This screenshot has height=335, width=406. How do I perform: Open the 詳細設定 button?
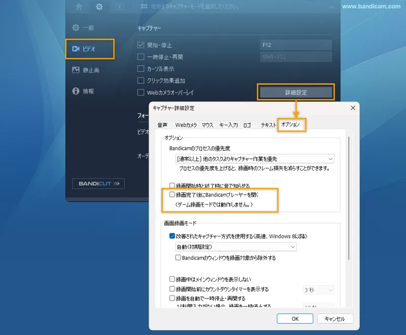coord(296,92)
